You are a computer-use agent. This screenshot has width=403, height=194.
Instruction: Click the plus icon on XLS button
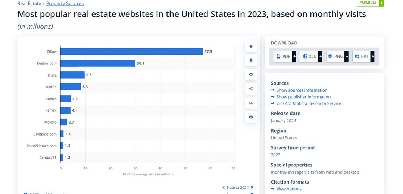coord(320,57)
